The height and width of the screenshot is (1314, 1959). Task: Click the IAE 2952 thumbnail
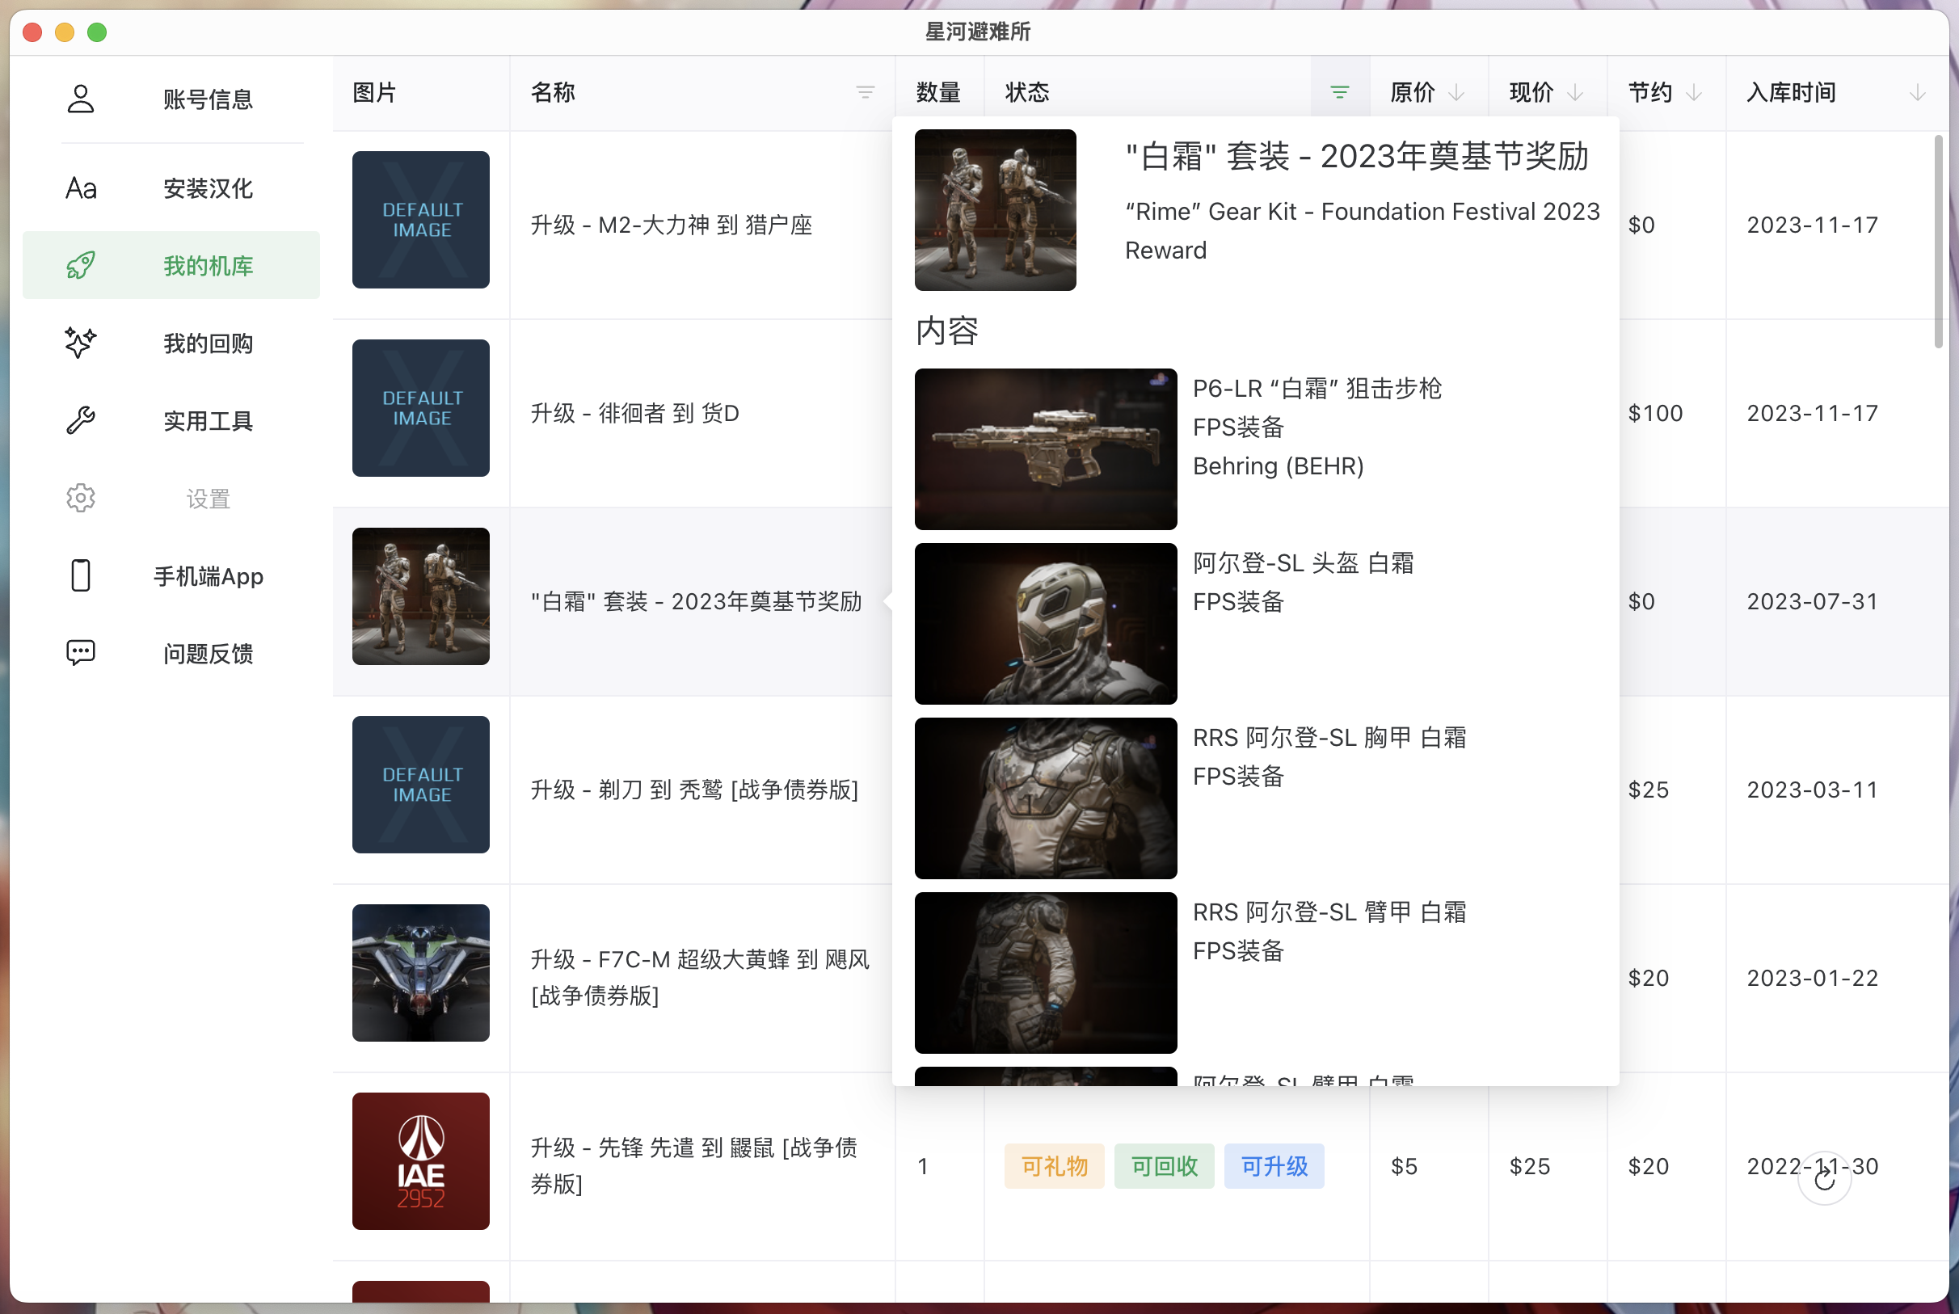(x=420, y=1161)
